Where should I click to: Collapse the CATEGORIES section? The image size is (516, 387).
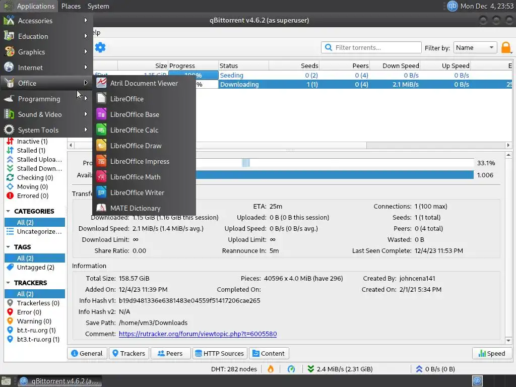(x=8, y=211)
